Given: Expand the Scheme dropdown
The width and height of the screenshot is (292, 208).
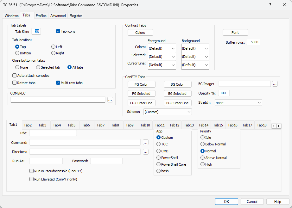Looking at the screenshot, I should [168, 112].
